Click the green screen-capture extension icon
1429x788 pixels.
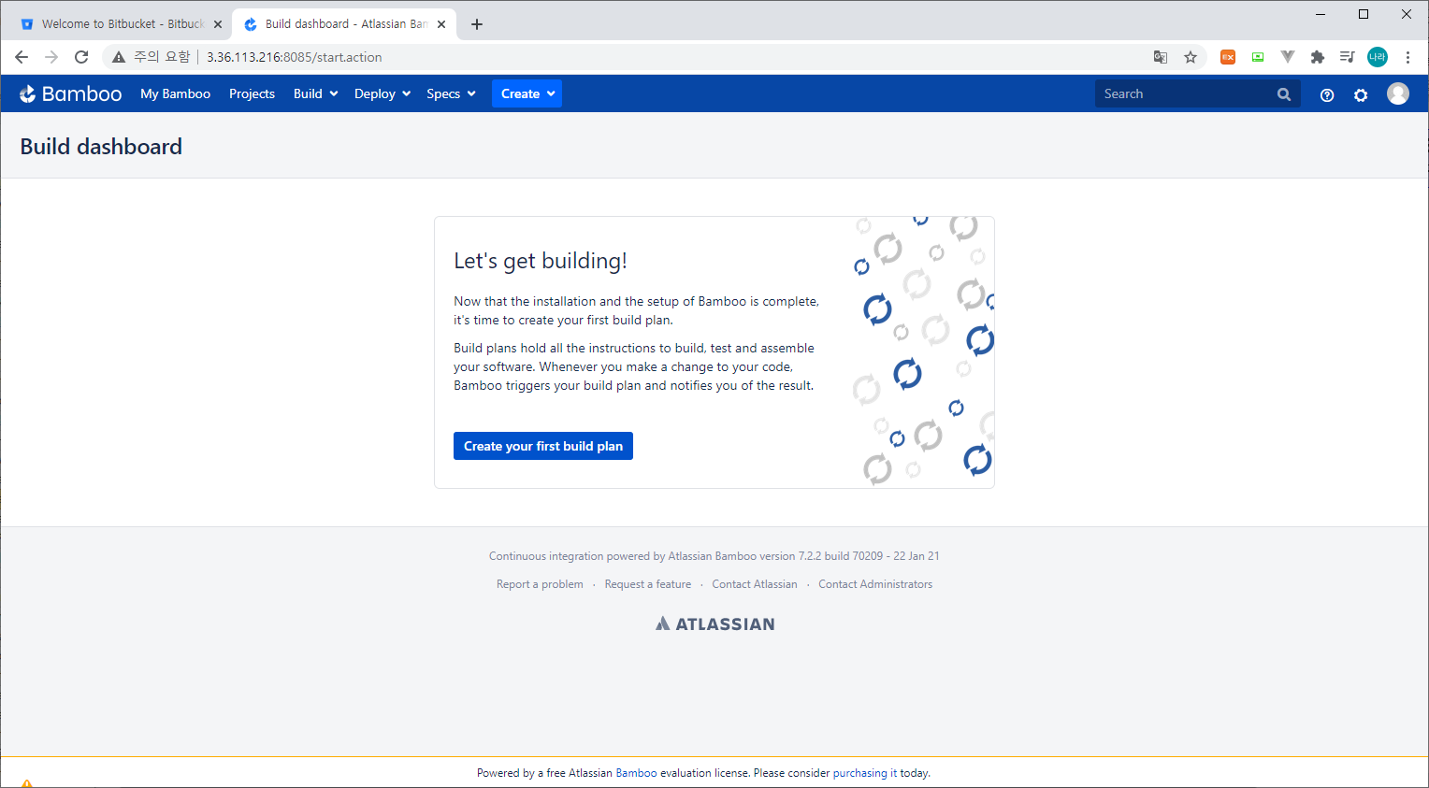1258,57
